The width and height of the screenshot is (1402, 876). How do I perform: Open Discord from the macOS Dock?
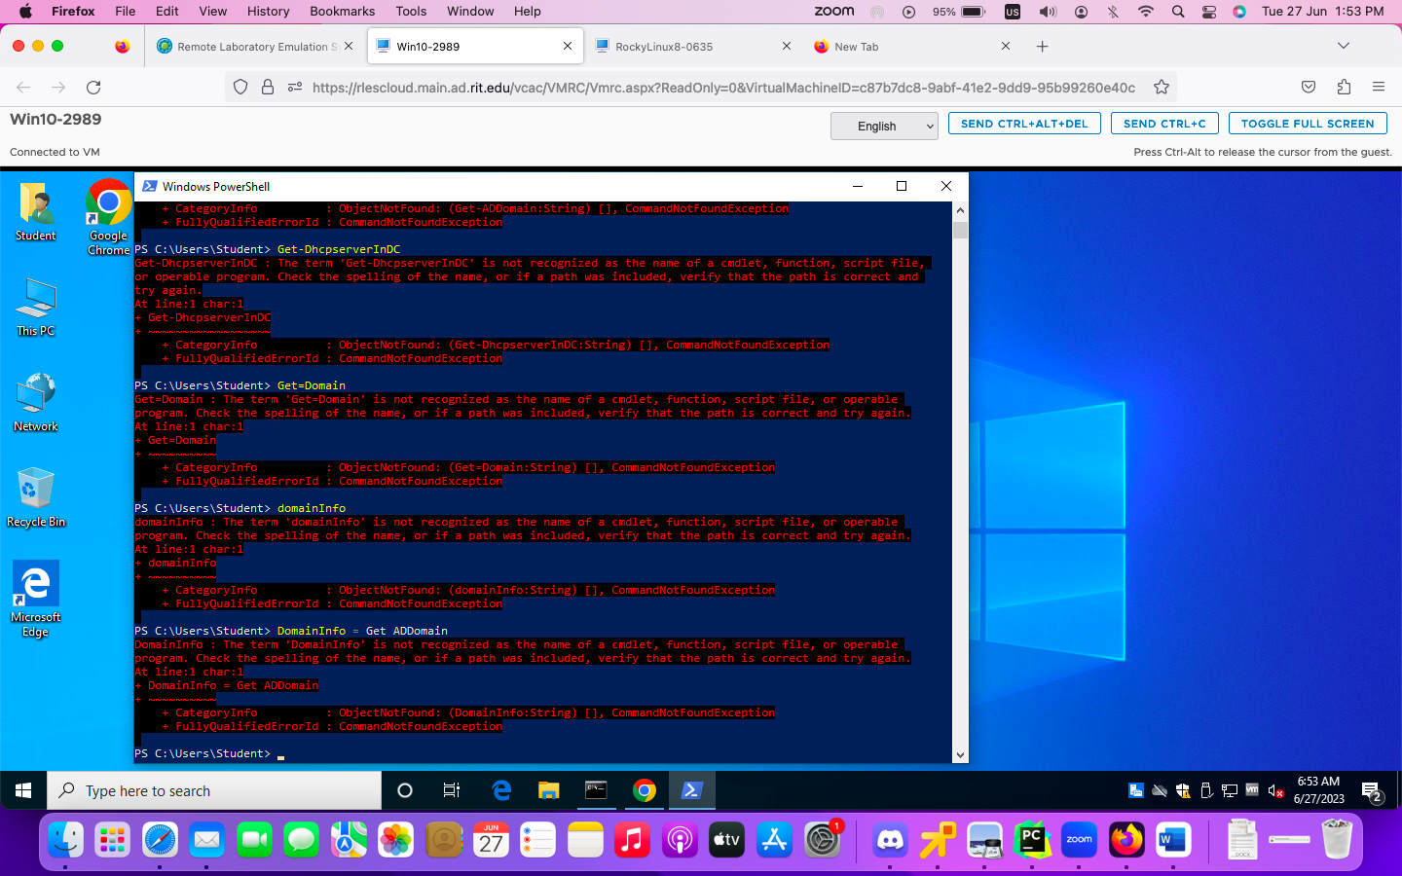tap(890, 839)
